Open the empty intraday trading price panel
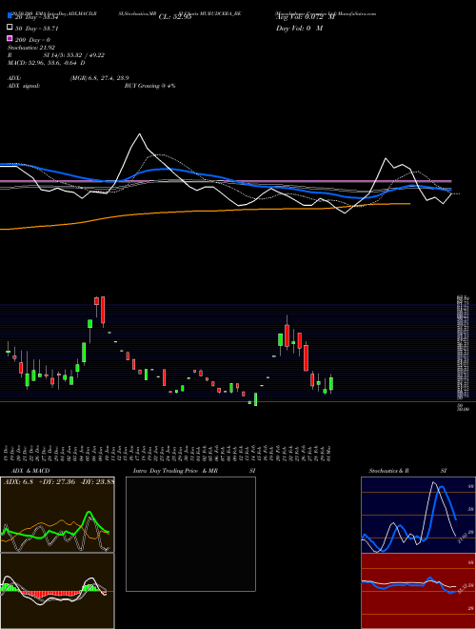The width and height of the screenshot is (476, 629). 190,534
